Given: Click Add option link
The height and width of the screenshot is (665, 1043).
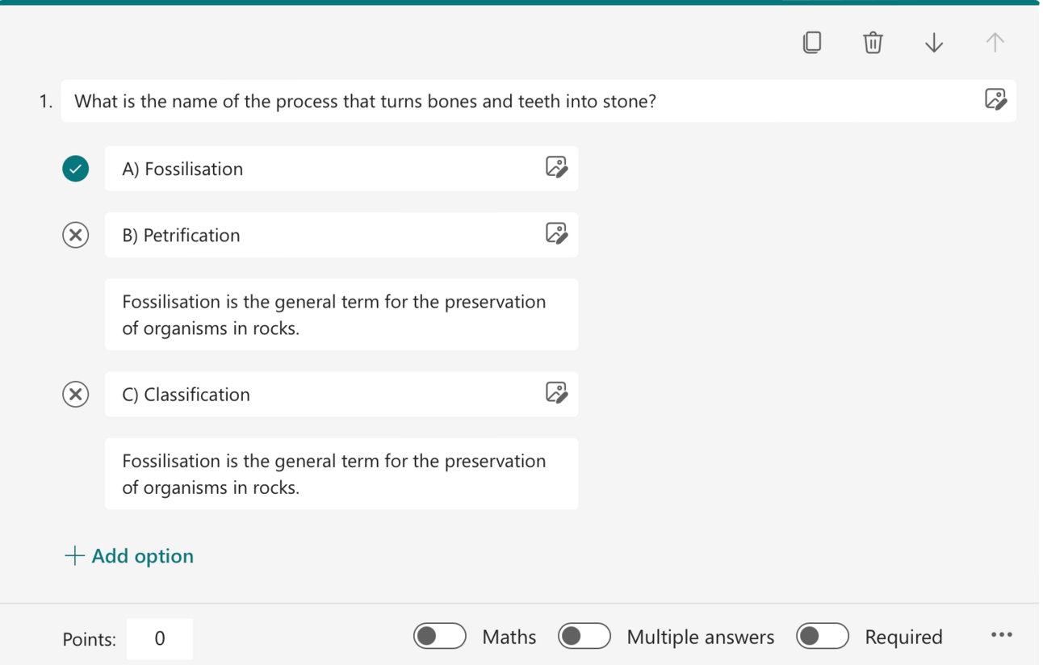Looking at the screenshot, I should [129, 556].
